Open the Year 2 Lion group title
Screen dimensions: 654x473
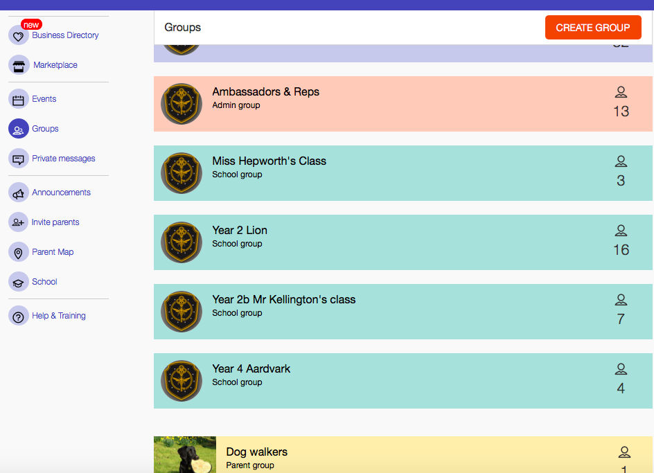pos(240,230)
